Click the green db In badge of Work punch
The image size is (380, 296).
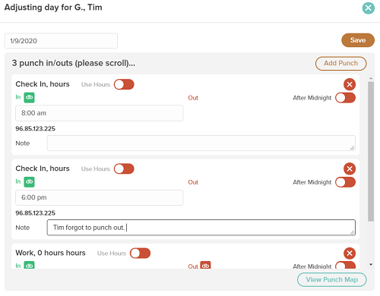tap(29, 265)
